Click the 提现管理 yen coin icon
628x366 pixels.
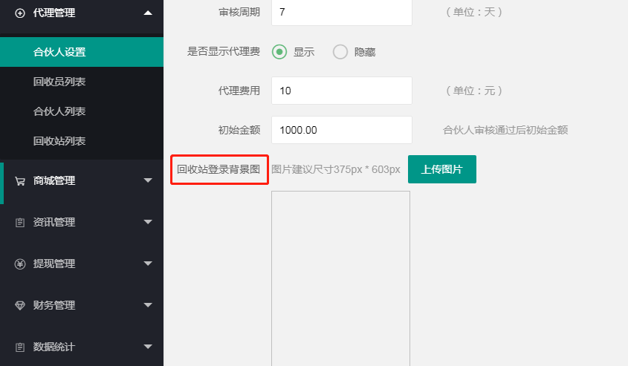click(x=19, y=264)
